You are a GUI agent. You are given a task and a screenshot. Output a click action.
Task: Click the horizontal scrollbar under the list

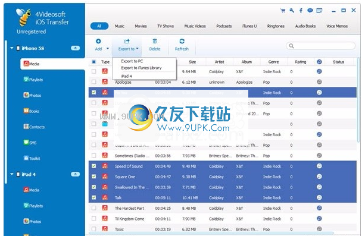pos(211,233)
